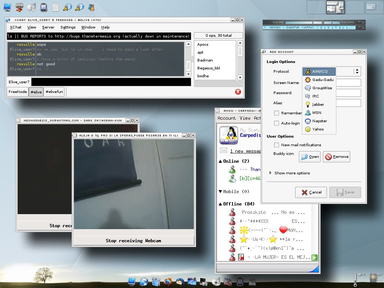Screen dimensions: 384x288
Task: Click the Tux avatar picture in aMSN
Action: tap(229, 135)
